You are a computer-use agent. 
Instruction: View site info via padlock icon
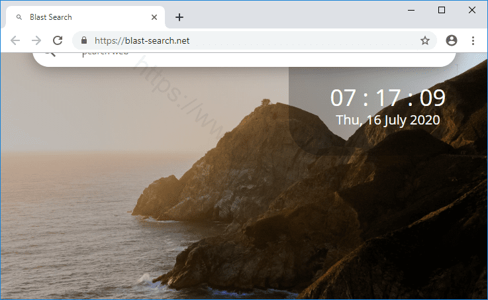(84, 40)
